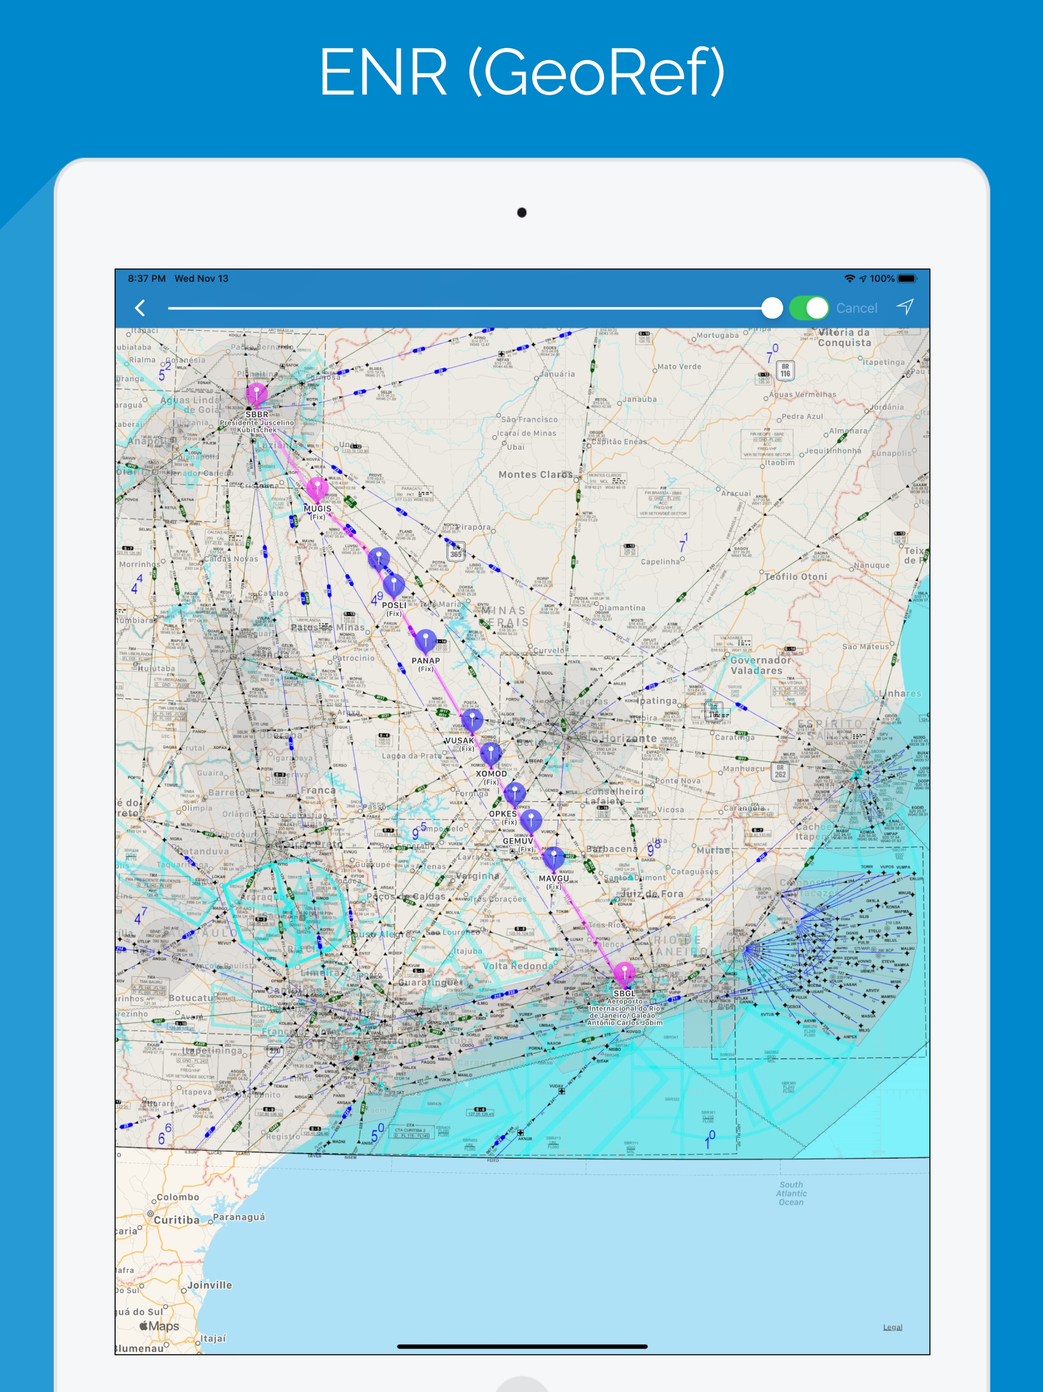The width and height of the screenshot is (1043, 1392).
Task: Tap the MAVGU fix pin
Action: [x=554, y=858]
